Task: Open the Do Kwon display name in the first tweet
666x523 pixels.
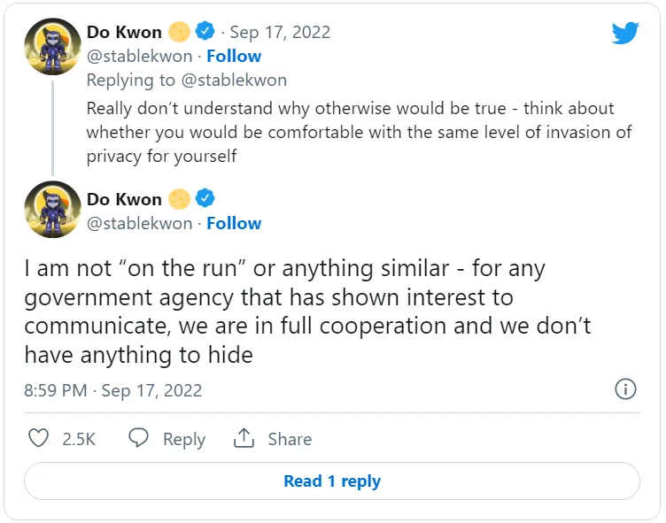Action: click(x=124, y=33)
